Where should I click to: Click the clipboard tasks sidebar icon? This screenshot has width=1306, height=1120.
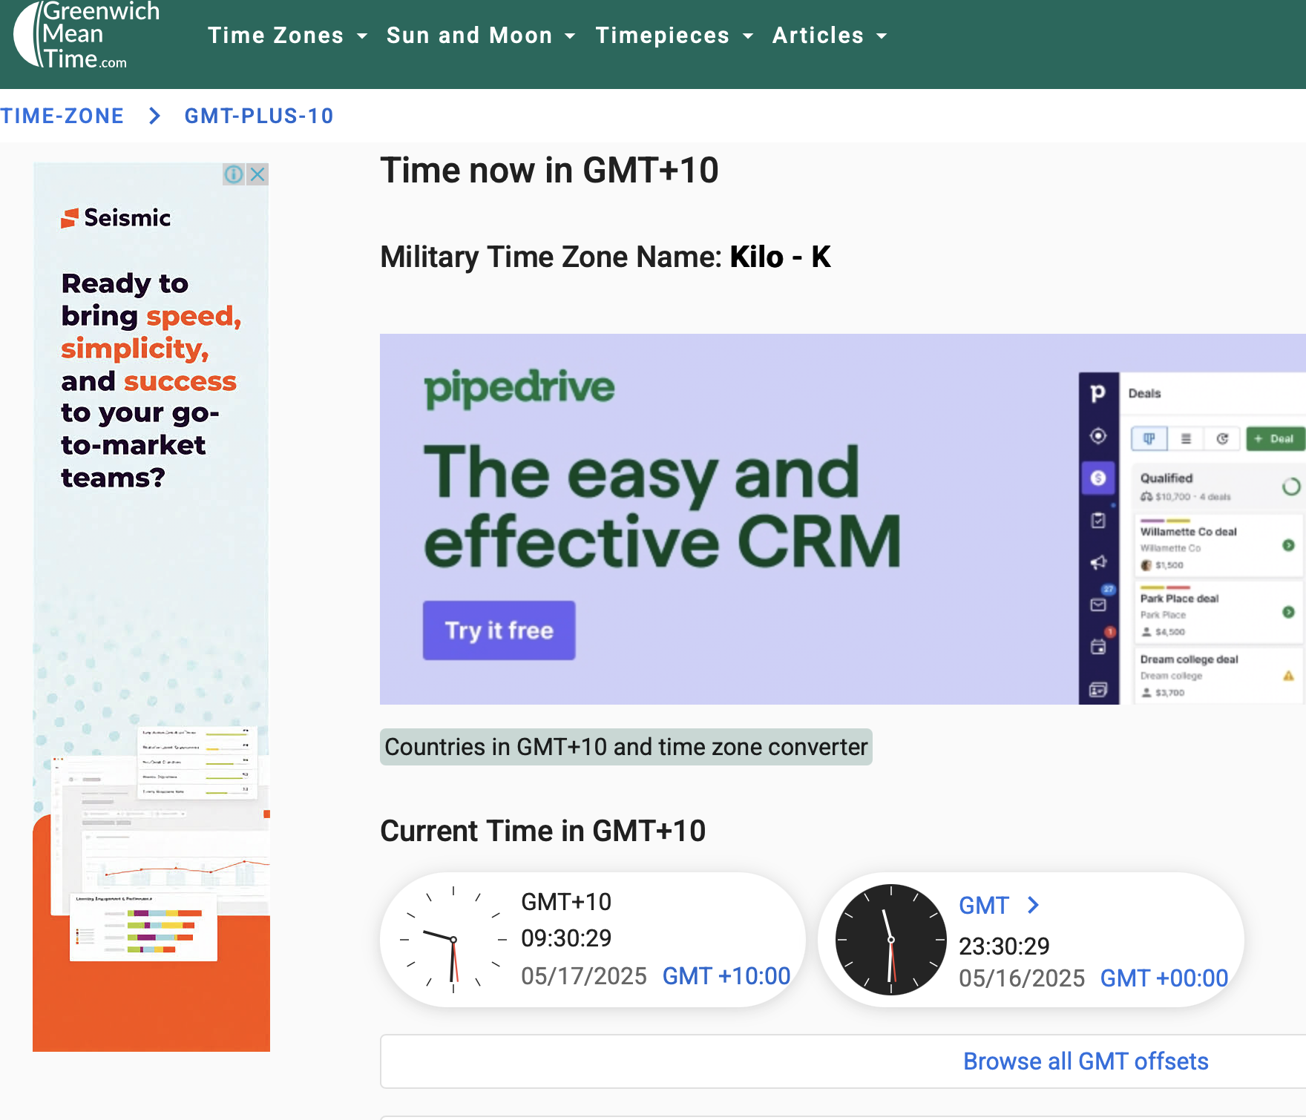[1098, 520]
